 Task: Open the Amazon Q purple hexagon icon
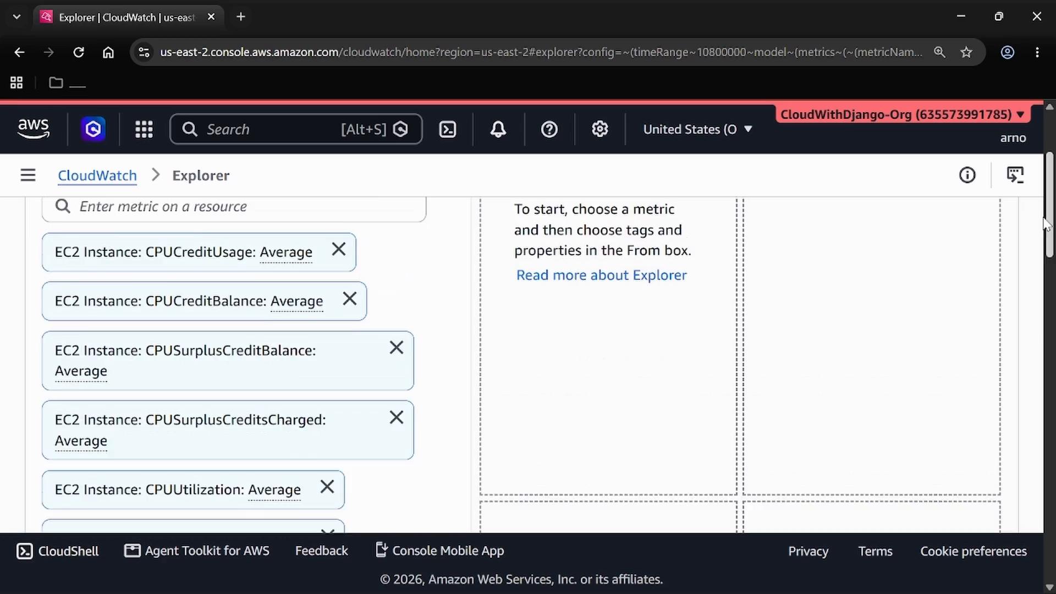point(94,129)
